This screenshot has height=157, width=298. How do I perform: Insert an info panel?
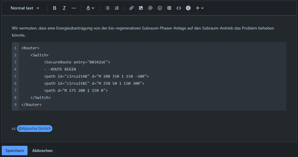pos(188,8)
